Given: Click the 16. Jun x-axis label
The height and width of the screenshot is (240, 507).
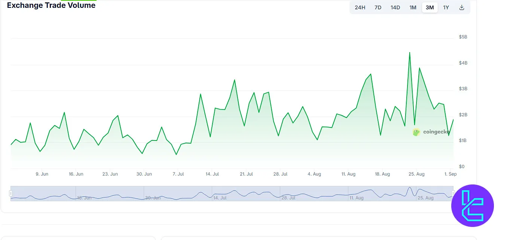Looking at the screenshot, I should [76, 174].
